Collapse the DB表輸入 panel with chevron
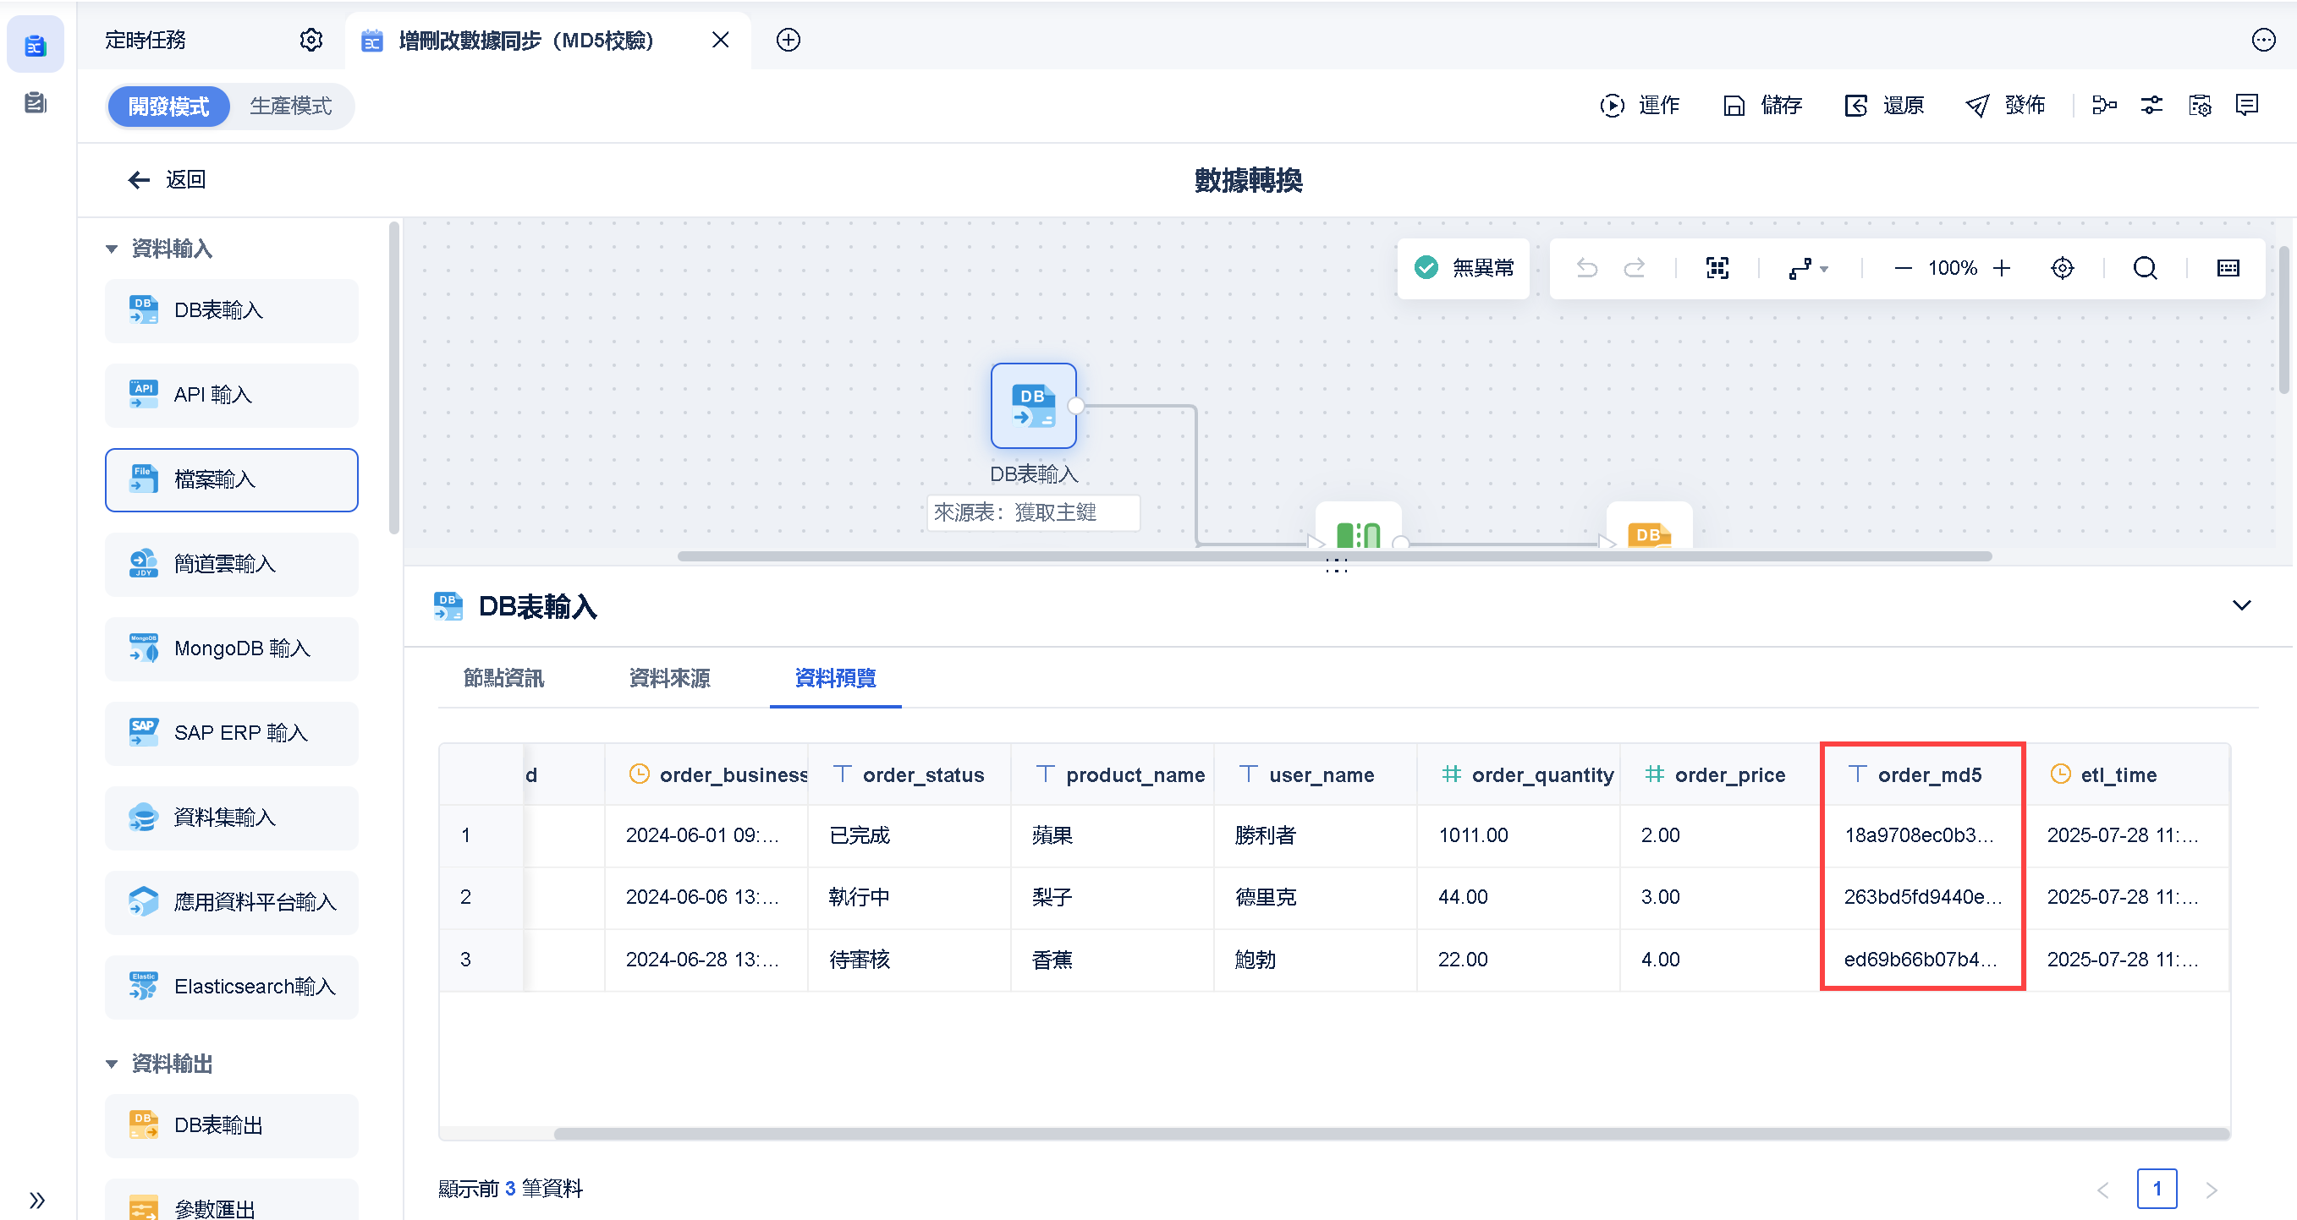The width and height of the screenshot is (2297, 1220). tap(2241, 606)
